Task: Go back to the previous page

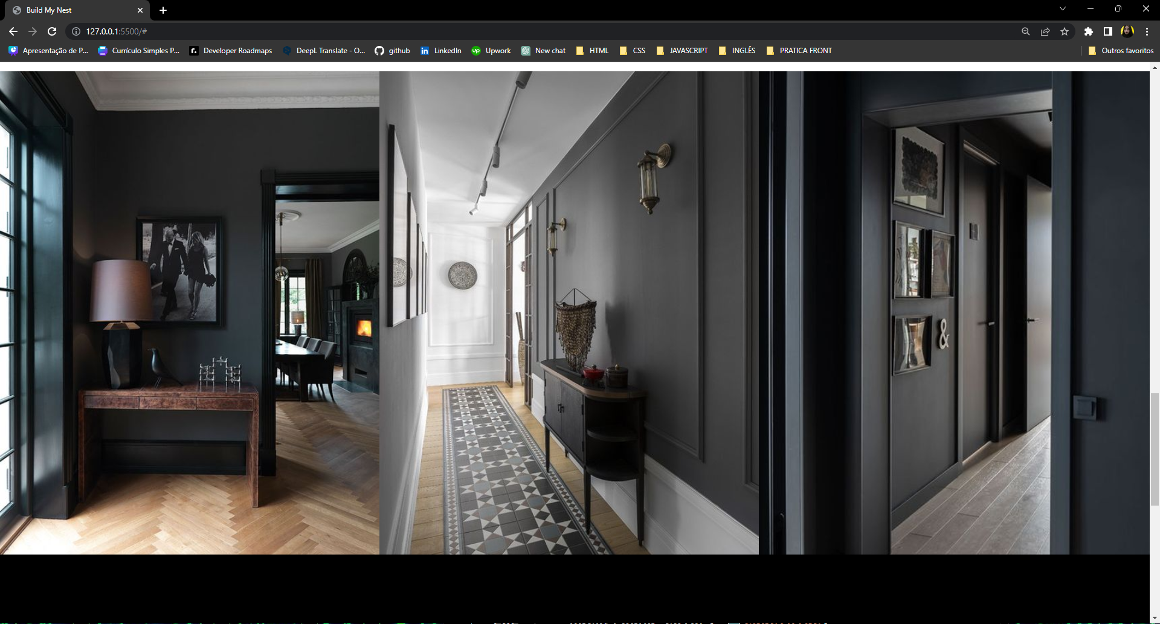Action: pos(13,31)
